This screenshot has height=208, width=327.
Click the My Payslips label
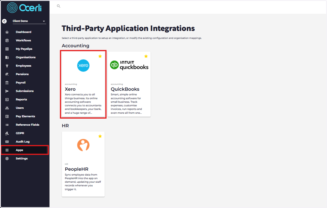[24, 49]
